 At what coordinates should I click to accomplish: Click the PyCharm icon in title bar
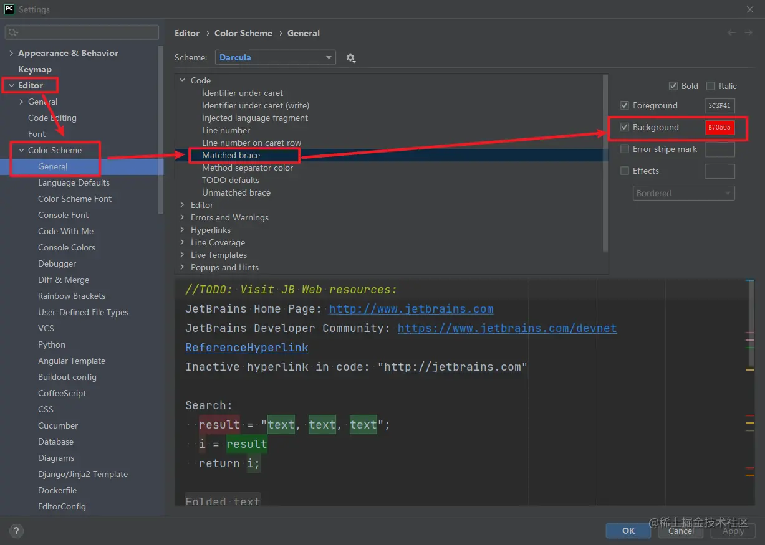click(9, 9)
